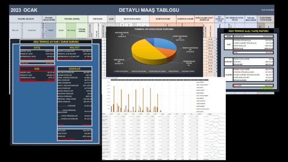Click the PERSONEL BİLGİLERİ column group header
The width and height of the screenshot is (288, 162).
coord(26,19)
